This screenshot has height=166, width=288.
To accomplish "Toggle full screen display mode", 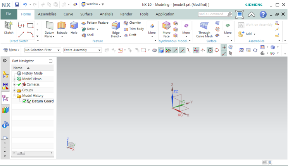I will click(x=240, y=14).
